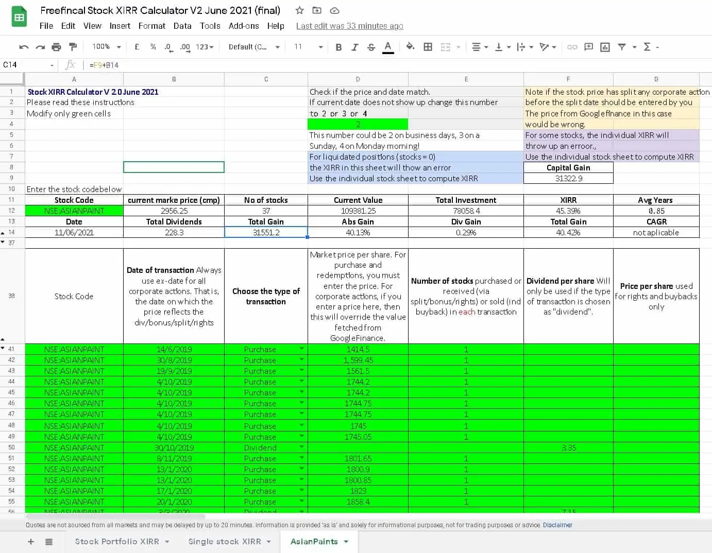
Task: Decrease decimal places icon
Action: click(x=168, y=47)
